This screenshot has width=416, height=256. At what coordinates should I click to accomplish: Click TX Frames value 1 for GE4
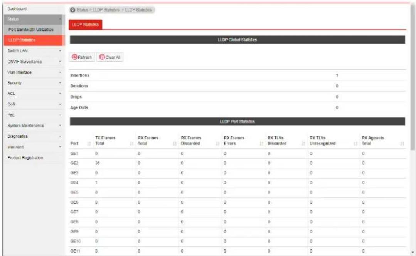click(96, 182)
